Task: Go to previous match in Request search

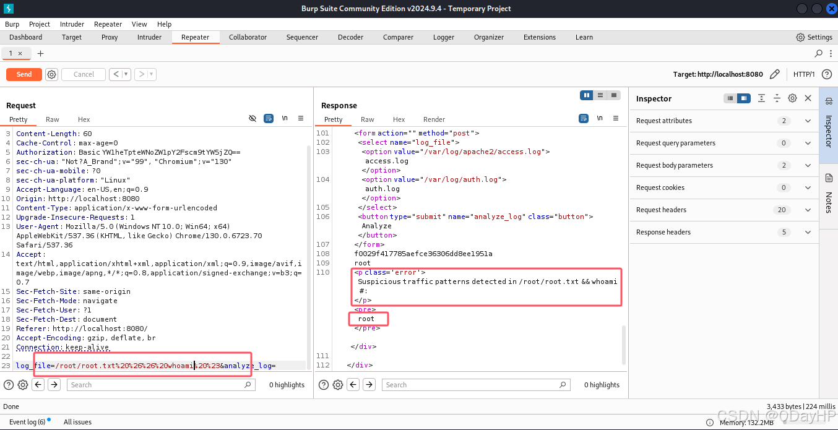Action: click(x=38, y=385)
